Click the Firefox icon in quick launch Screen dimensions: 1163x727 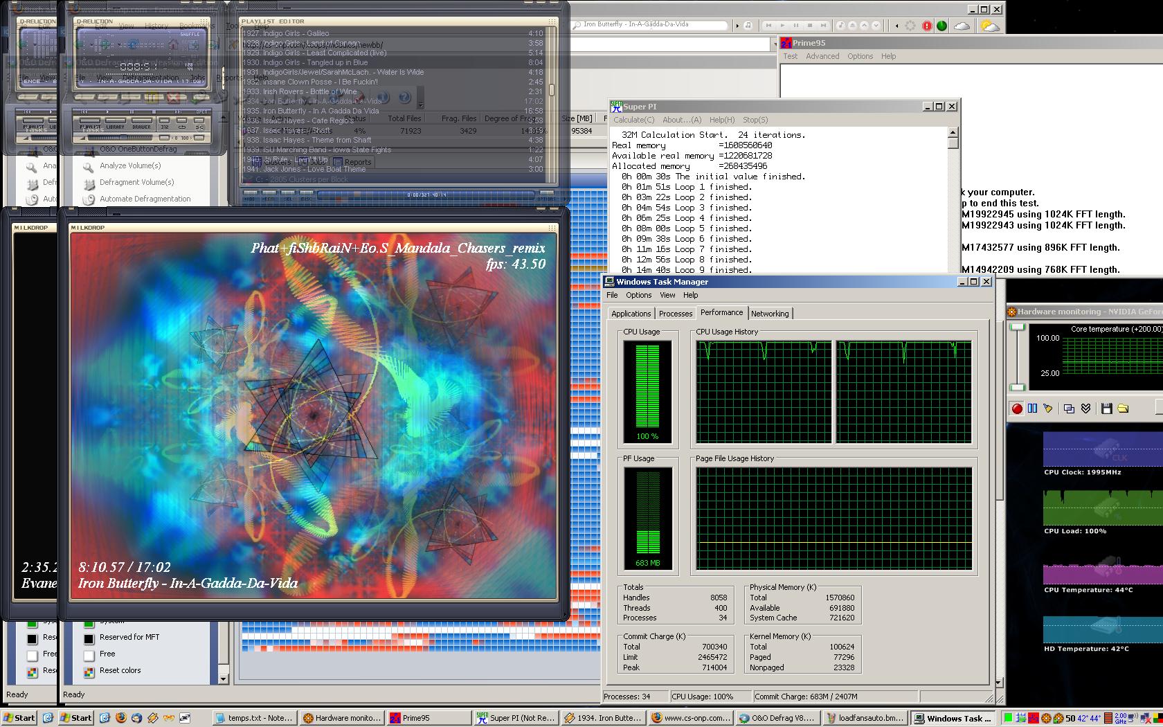120,718
